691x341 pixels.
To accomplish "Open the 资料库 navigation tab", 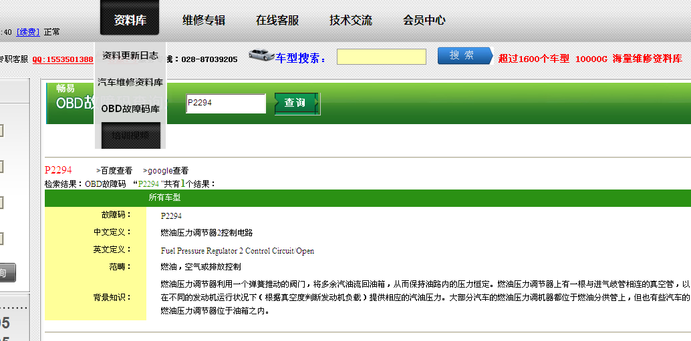I will pos(130,17).
